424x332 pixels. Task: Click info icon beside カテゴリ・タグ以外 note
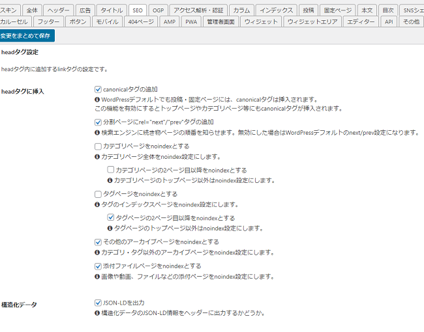point(97,253)
